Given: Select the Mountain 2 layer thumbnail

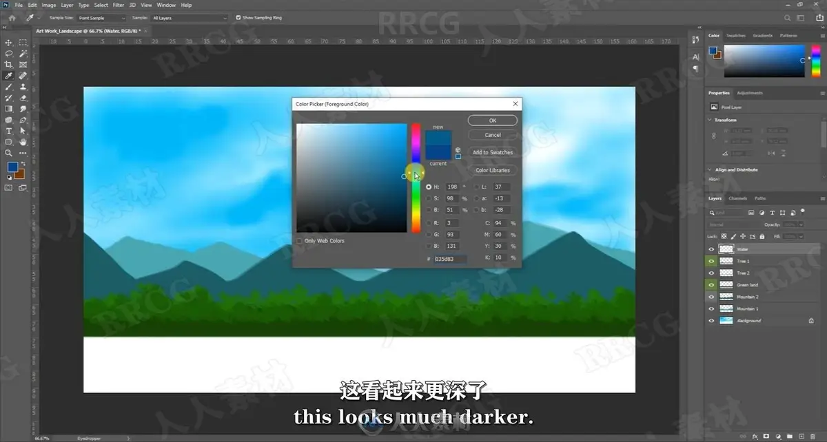Looking at the screenshot, I should point(726,297).
